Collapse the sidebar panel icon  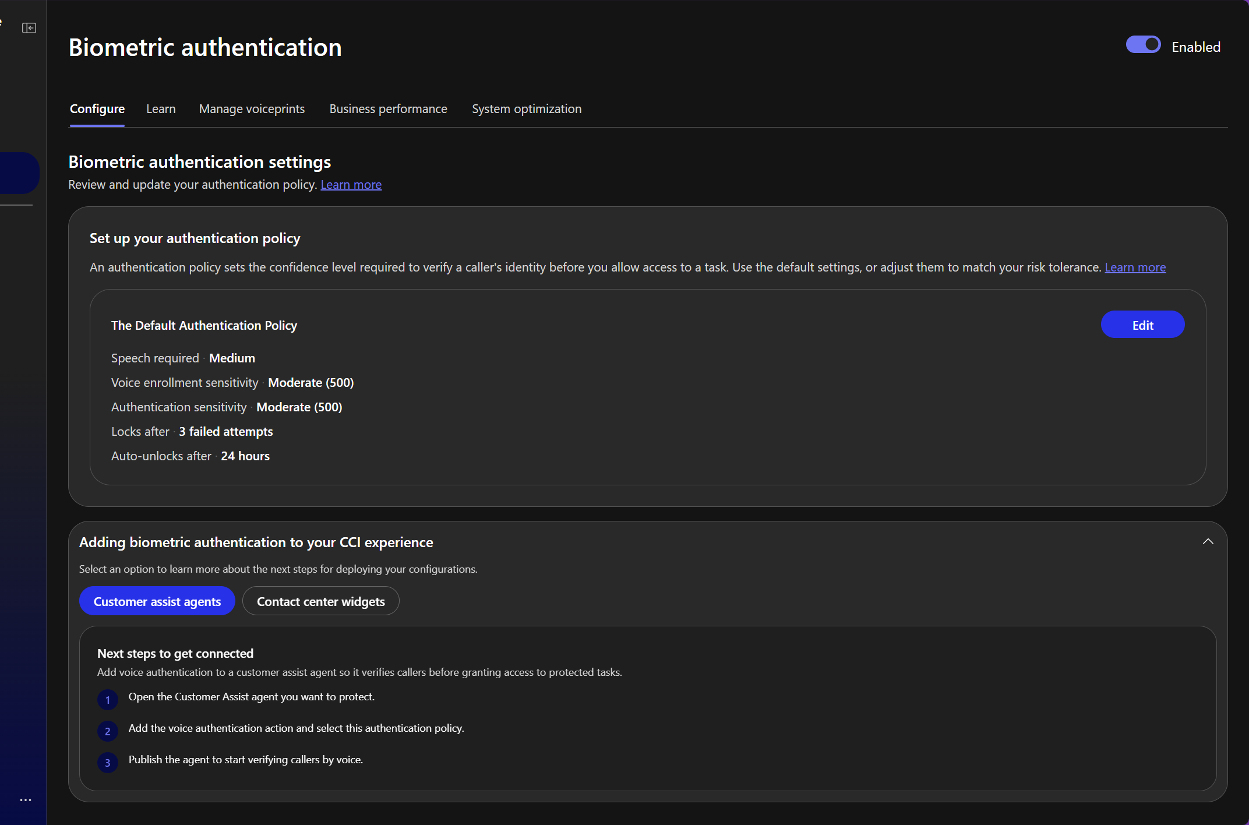[x=29, y=28]
